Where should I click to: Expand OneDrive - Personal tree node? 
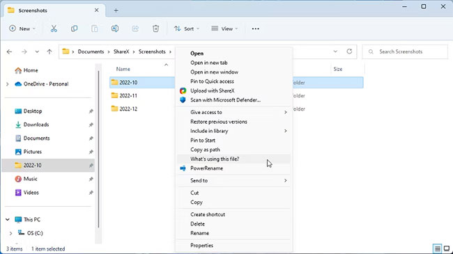(8, 84)
